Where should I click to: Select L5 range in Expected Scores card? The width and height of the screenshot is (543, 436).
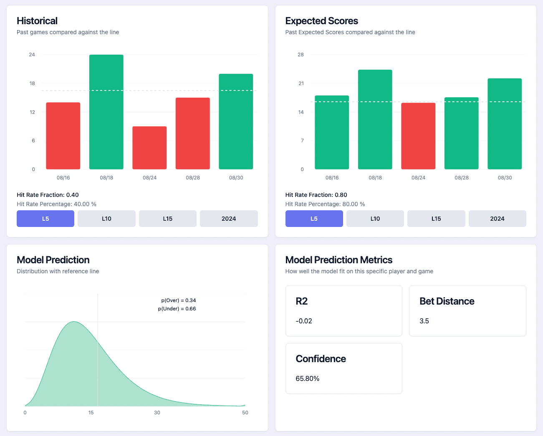pyautogui.click(x=314, y=219)
